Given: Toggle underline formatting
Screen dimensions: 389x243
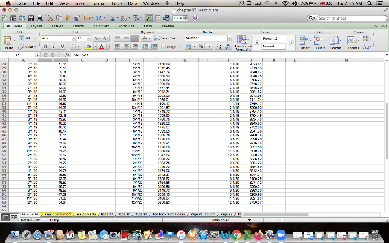Looking at the screenshot, I should tap(62, 46).
